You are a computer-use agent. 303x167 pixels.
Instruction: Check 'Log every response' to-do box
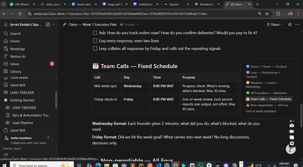tap(95, 41)
